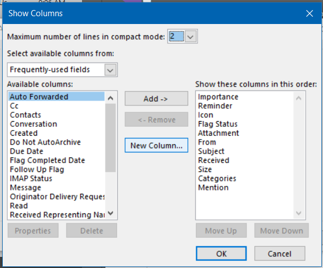Image resolution: width=323 pixels, height=268 pixels.
Task: Select Subject in shown columns list
Action: tap(245, 151)
